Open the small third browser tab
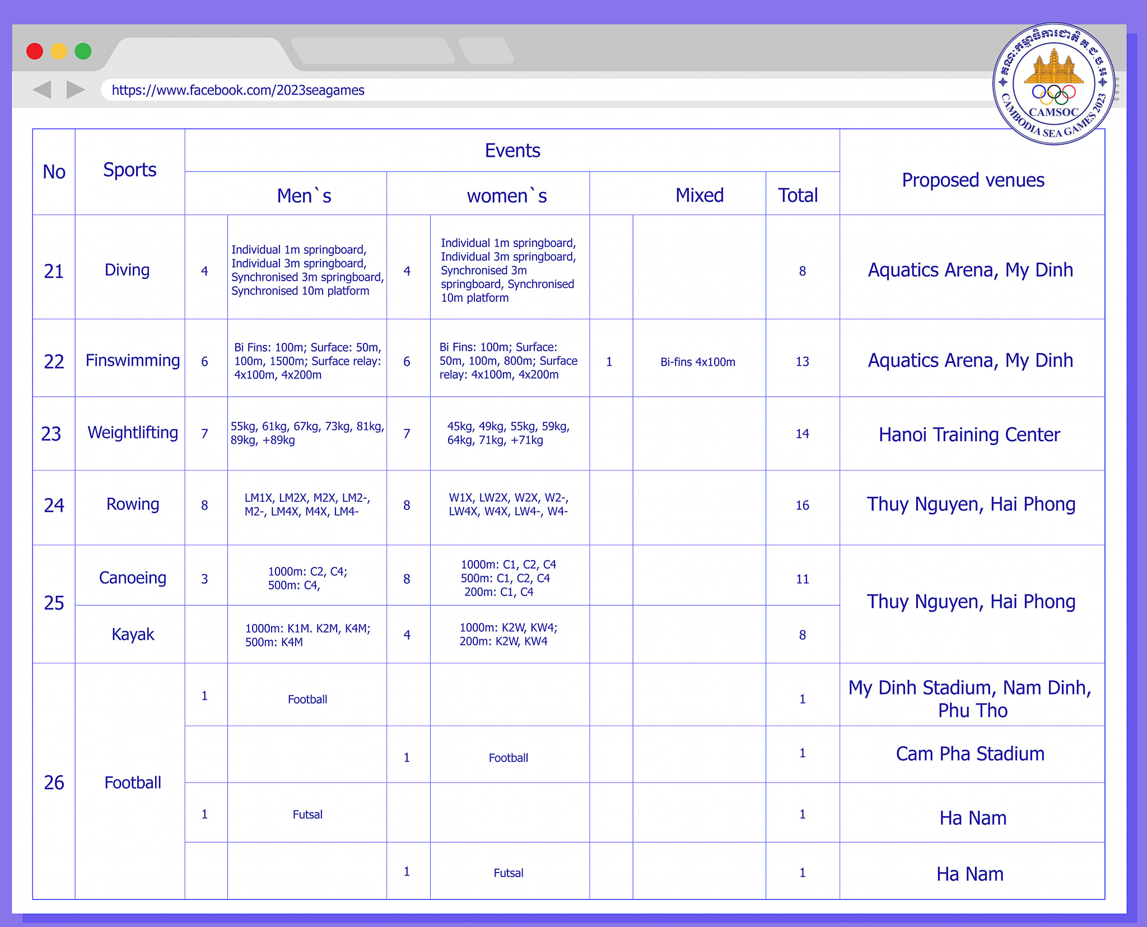 (486, 50)
